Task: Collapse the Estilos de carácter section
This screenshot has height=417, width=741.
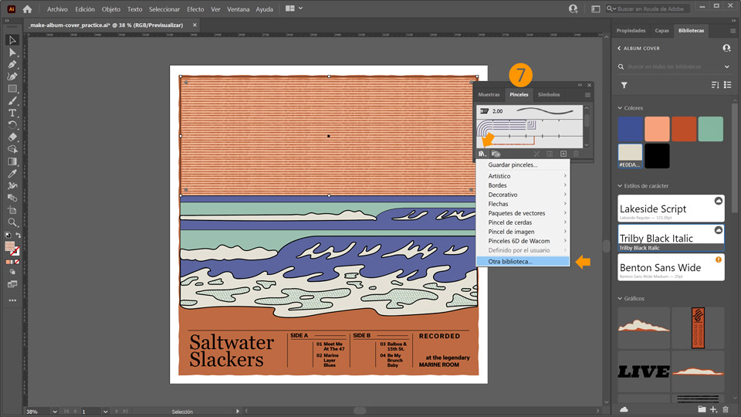Action: 620,186
